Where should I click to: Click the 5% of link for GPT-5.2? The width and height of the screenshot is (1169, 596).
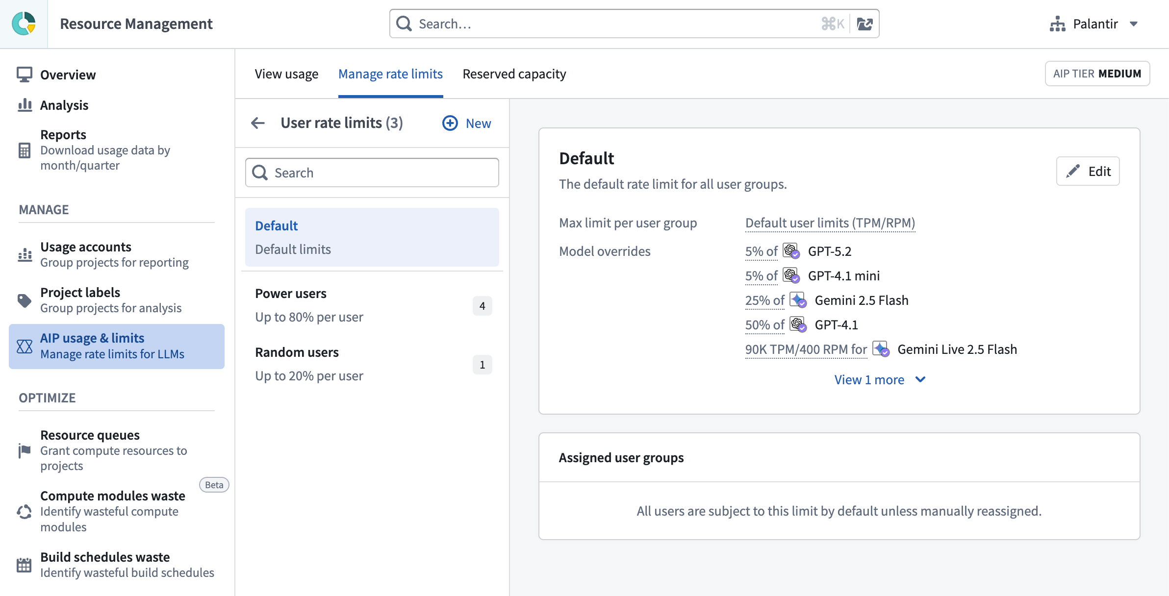(761, 251)
